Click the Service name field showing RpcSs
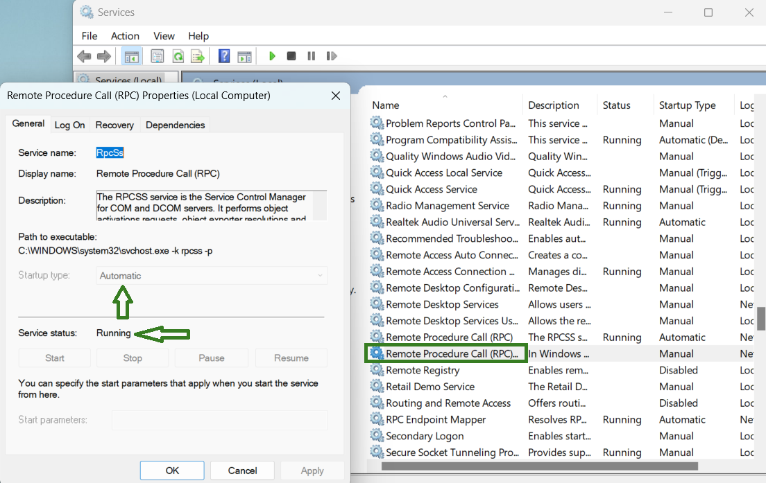This screenshot has height=483, width=766. (110, 153)
